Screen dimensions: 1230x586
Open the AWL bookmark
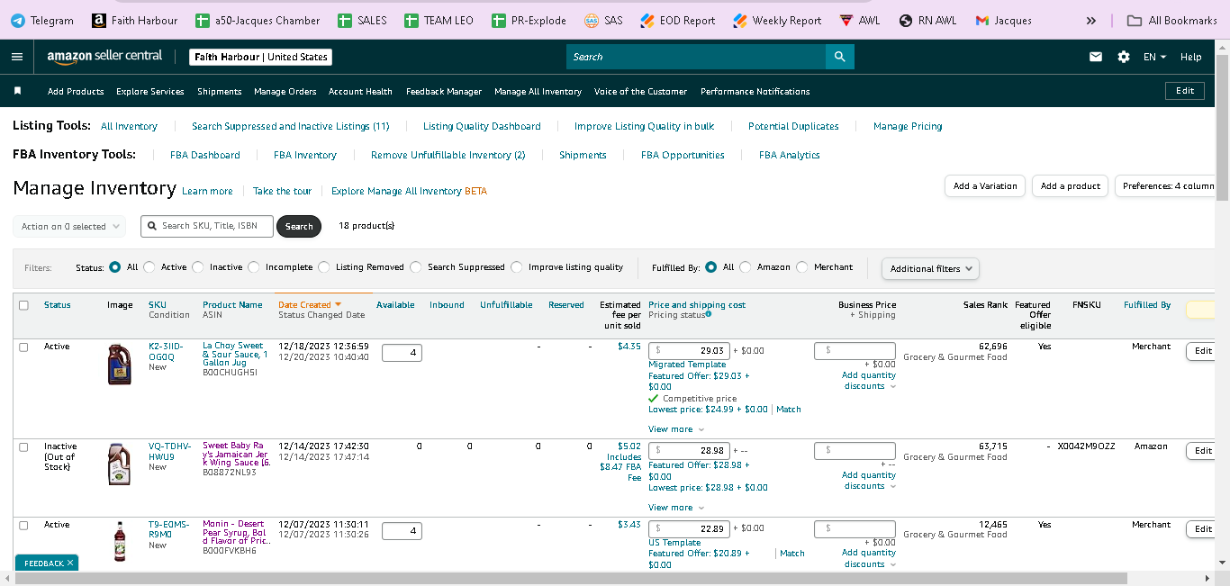pos(860,20)
